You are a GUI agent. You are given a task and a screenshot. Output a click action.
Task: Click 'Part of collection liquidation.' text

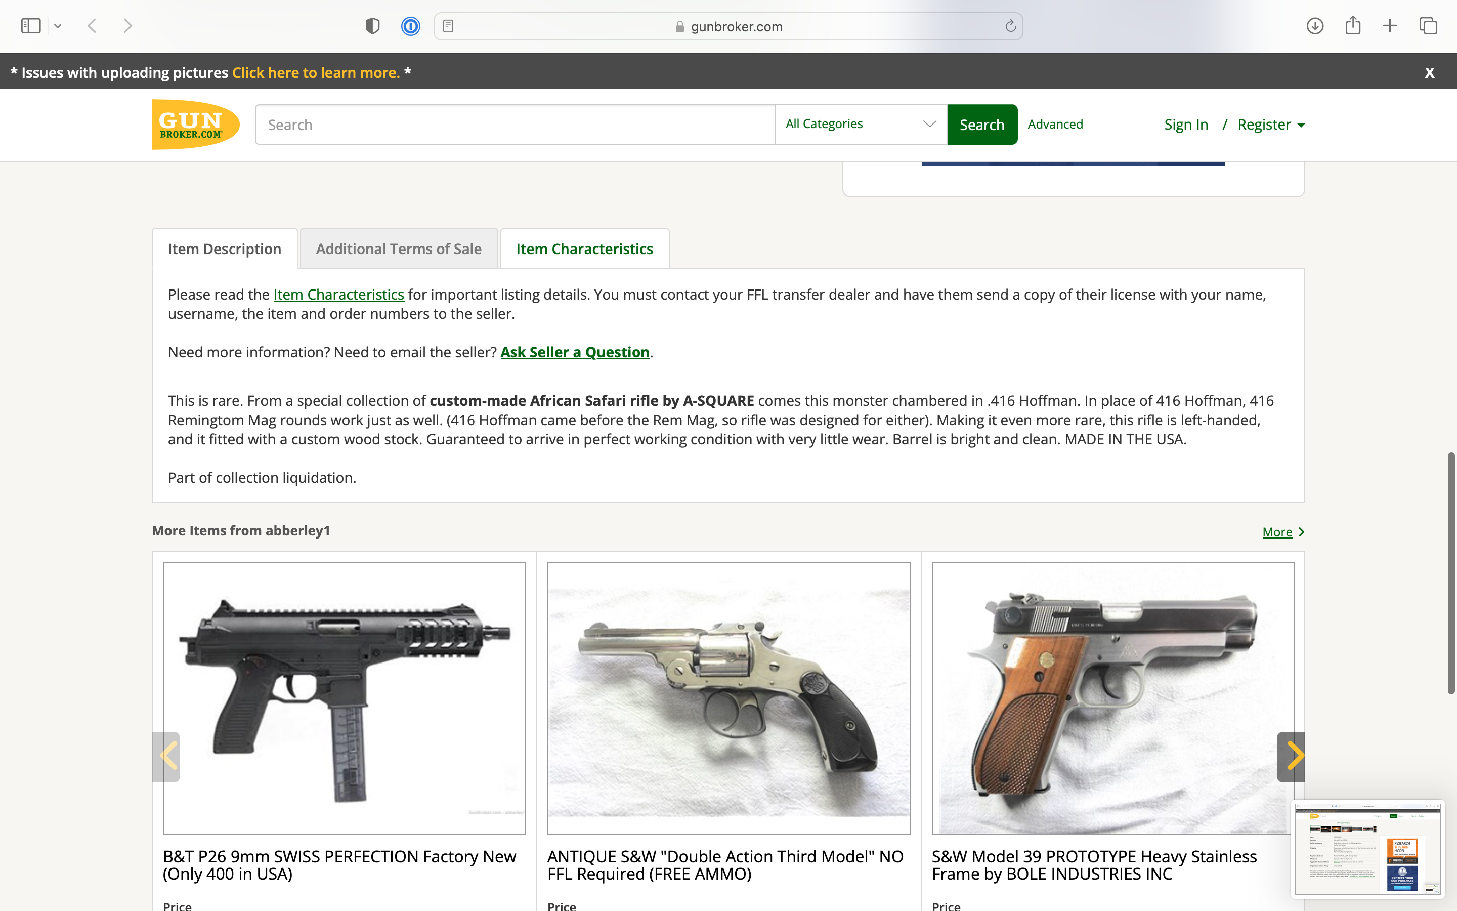coord(262,478)
